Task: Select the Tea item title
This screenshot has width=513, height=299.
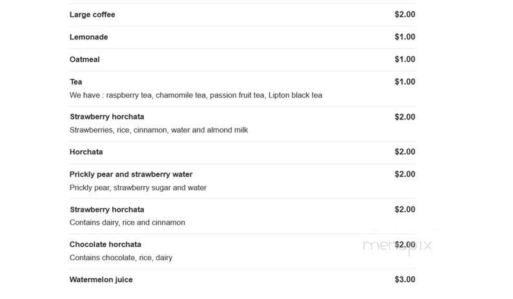Action: 76,82
